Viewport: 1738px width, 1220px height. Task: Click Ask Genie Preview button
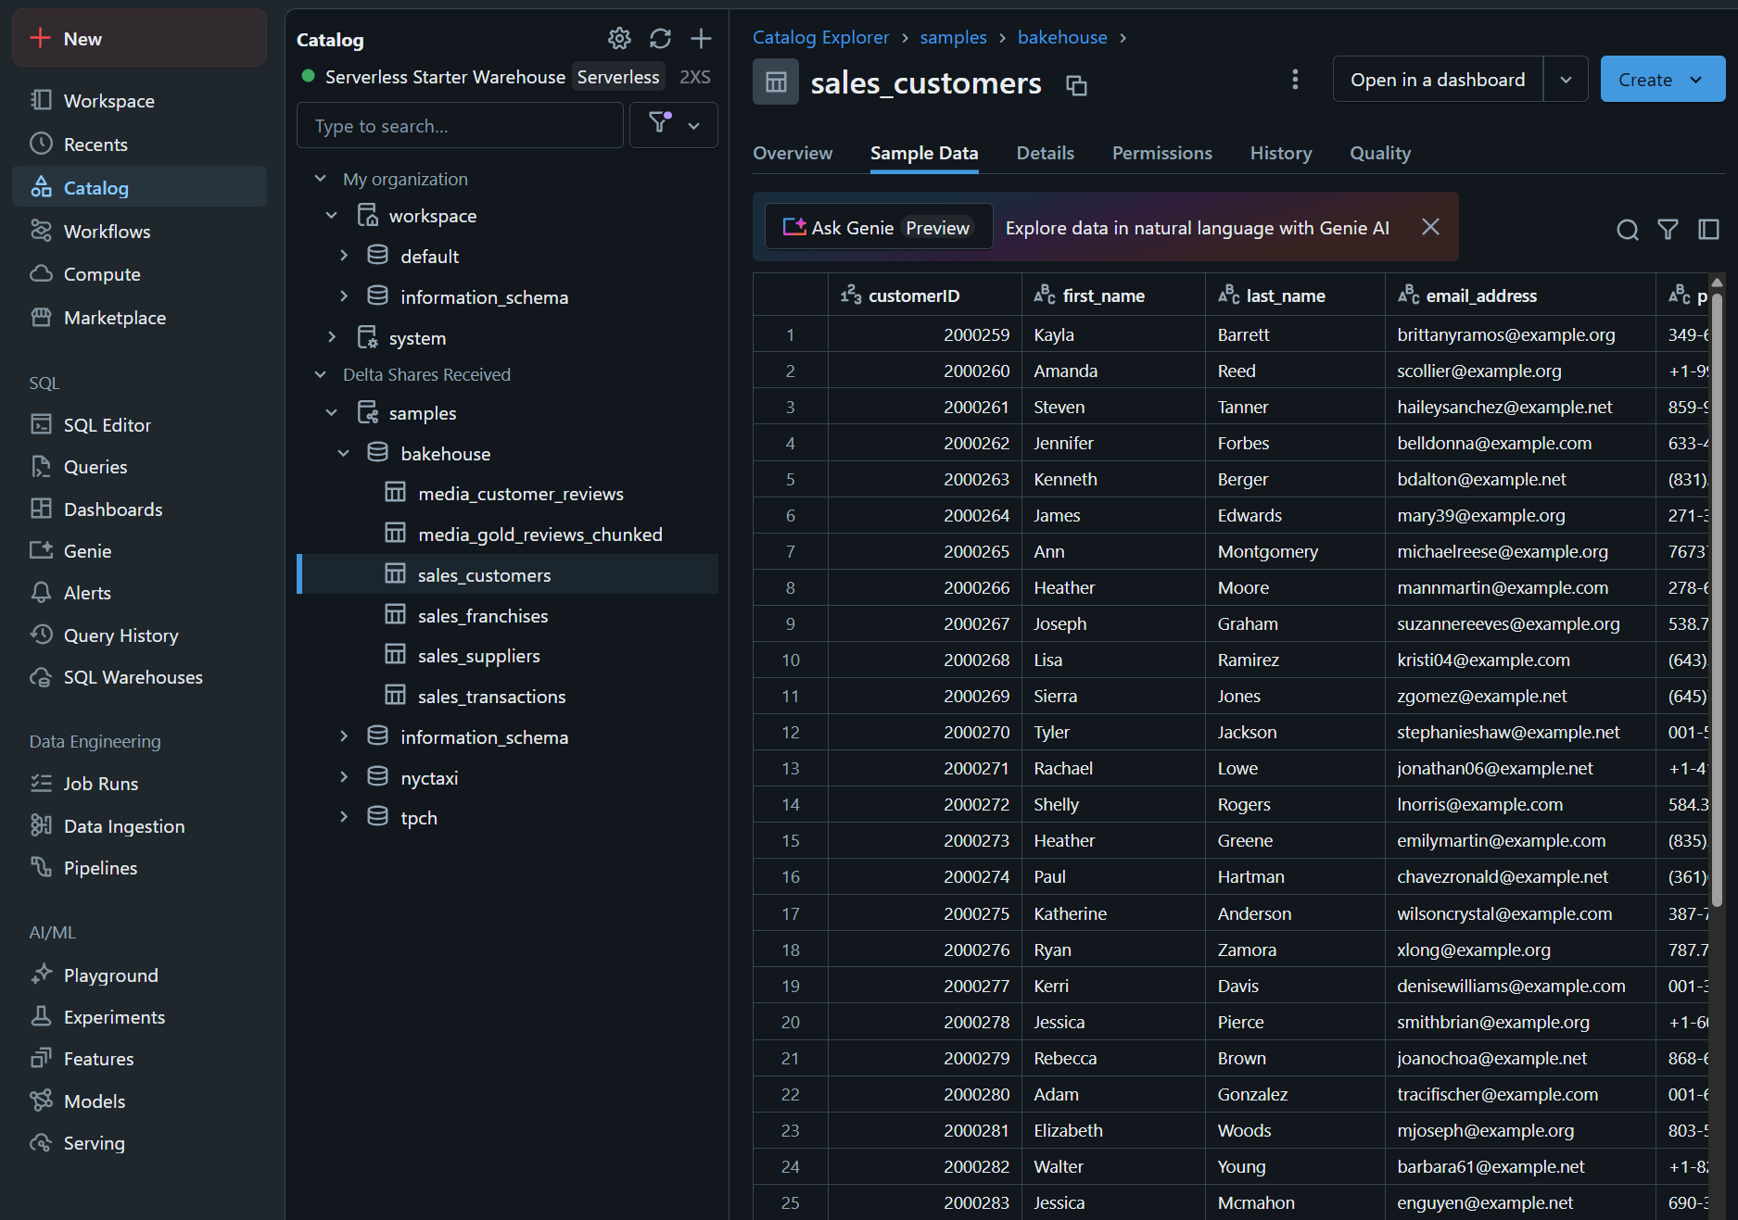click(878, 227)
